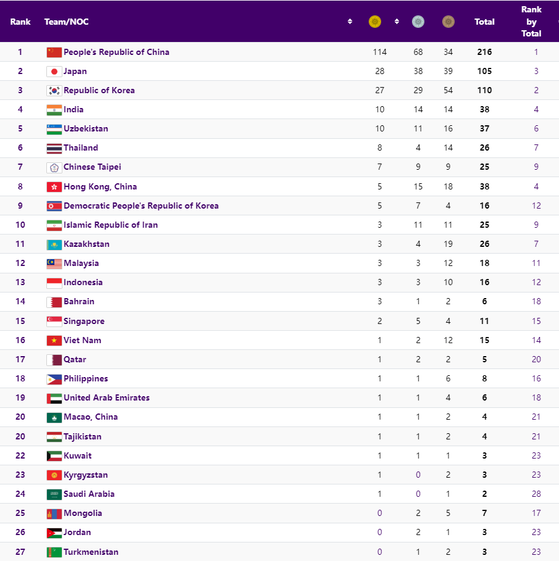Click the Kuwait flag icon
Screen dimensions: 559x561
pyautogui.click(x=54, y=456)
